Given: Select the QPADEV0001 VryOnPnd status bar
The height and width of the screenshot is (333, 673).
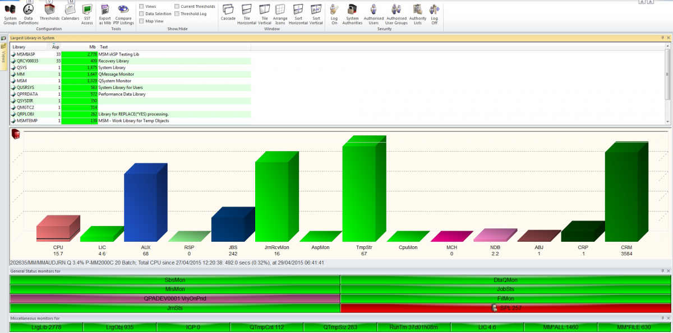Looking at the screenshot, I should (175, 298).
